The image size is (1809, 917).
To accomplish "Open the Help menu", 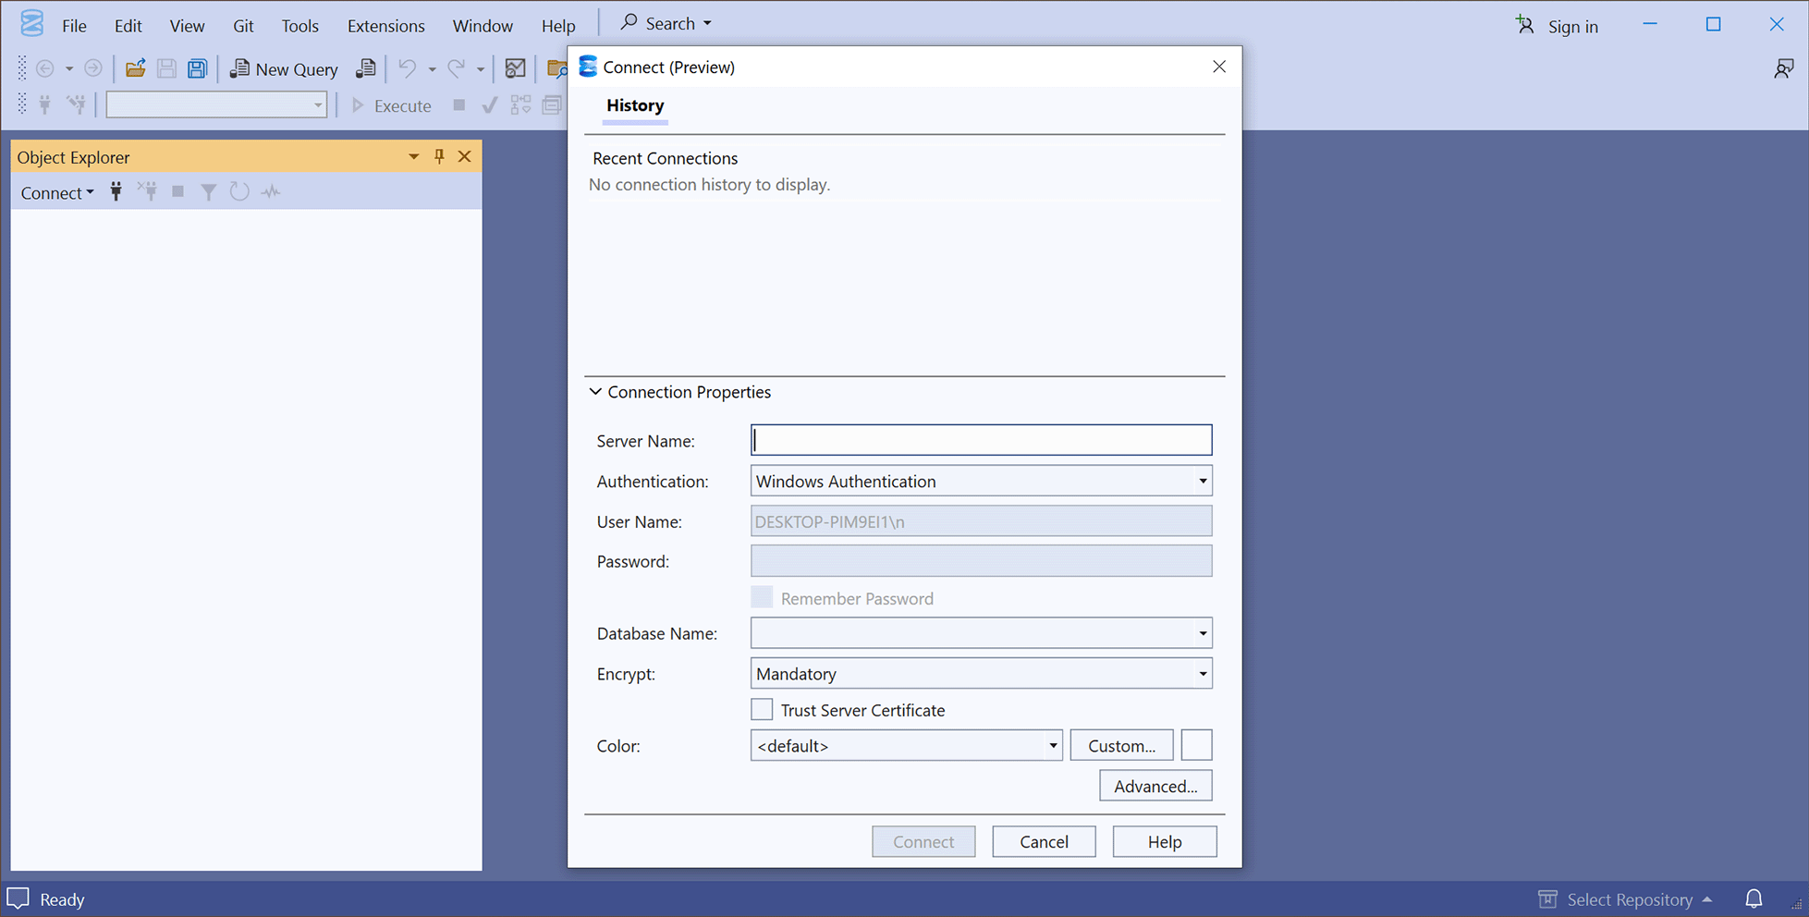I will point(558,26).
